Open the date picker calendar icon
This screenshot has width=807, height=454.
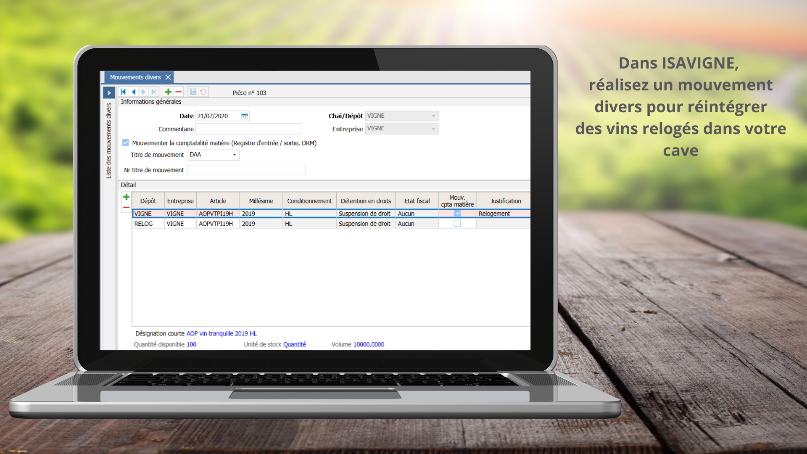245,116
